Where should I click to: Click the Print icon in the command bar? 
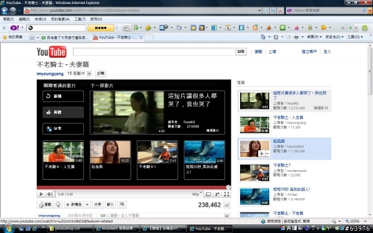296,37
